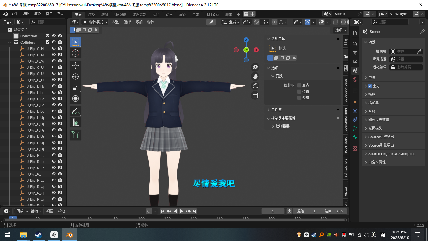
Task: Switch to the 建模 (Modeling) workspace tab
Action: click(91, 15)
